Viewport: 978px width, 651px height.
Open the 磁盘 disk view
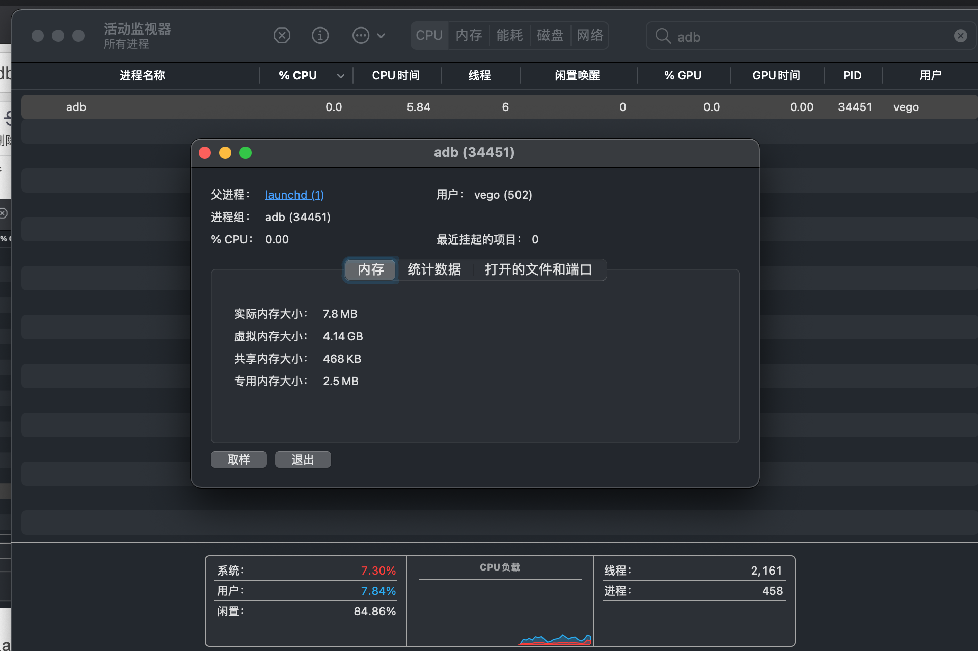(550, 35)
